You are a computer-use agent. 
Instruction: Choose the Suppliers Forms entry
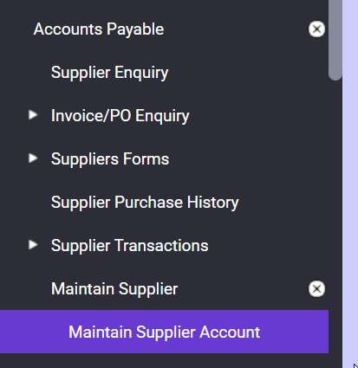[x=110, y=159]
